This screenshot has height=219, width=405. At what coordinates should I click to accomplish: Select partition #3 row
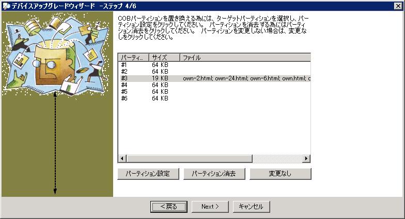(x=214, y=78)
